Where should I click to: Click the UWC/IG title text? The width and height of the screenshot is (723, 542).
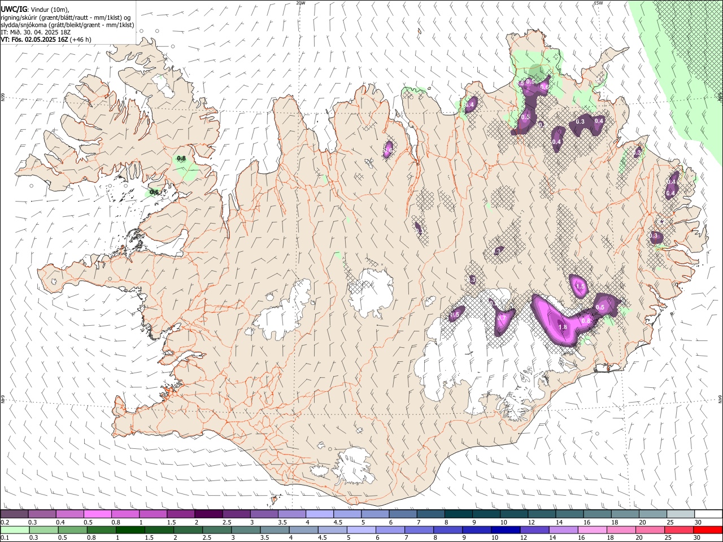[x=14, y=8]
